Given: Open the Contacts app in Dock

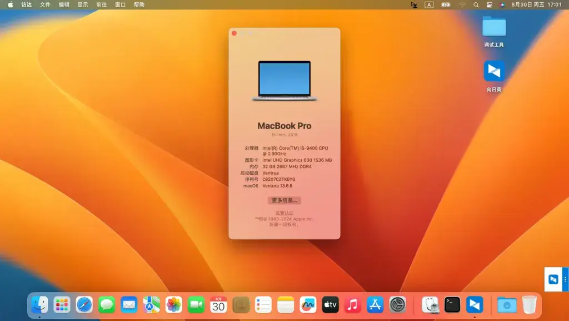Looking at the screenshot, I should point(241,304).
